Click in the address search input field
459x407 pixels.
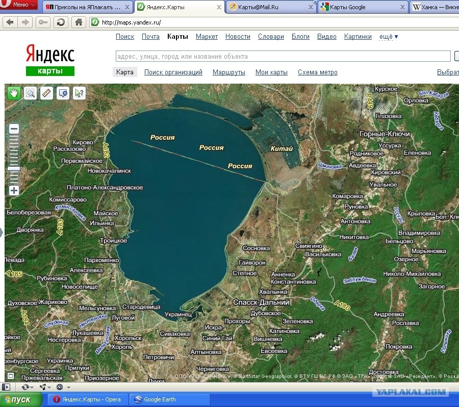[283, 56]
